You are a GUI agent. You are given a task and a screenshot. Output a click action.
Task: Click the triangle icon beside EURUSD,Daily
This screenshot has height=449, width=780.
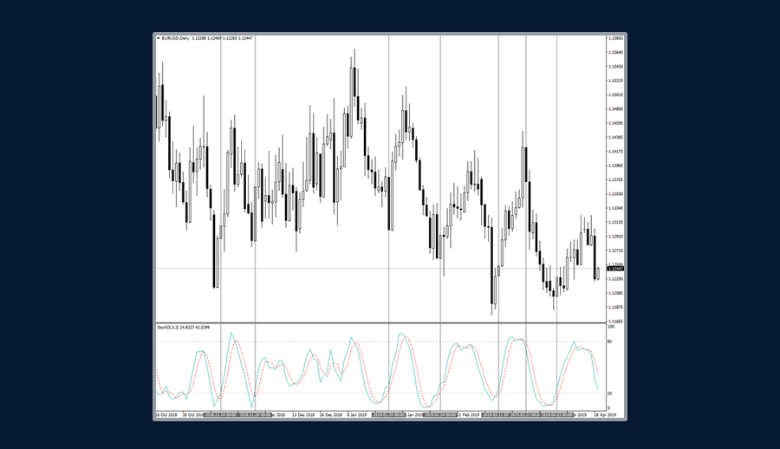pos(158,38)
